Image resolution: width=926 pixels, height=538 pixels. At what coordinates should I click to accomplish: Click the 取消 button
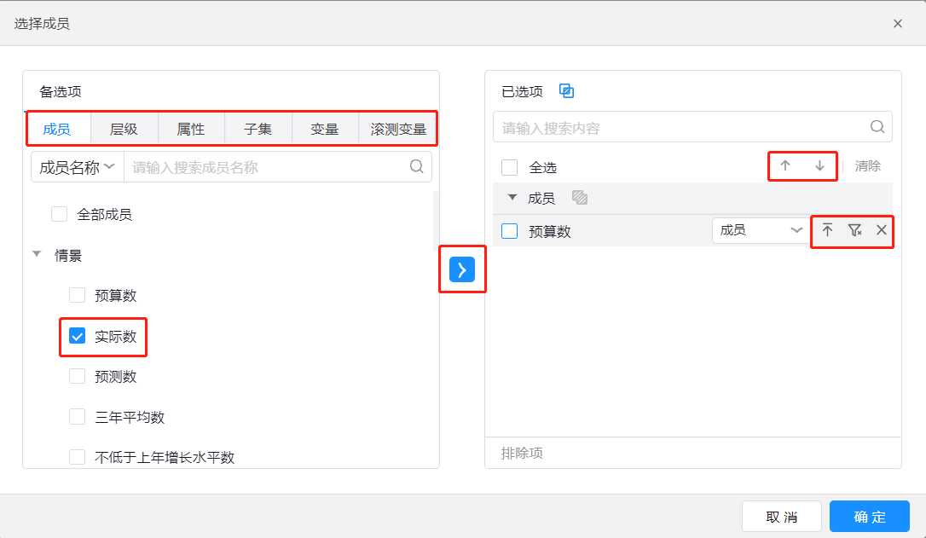(781, 517)
